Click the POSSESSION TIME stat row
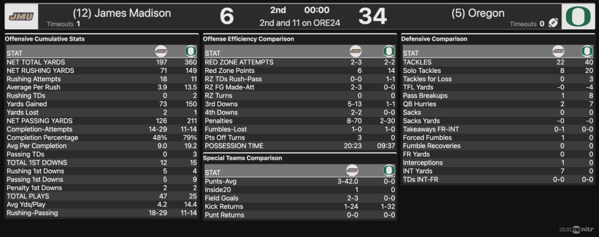599x237 pixels. 299,146
